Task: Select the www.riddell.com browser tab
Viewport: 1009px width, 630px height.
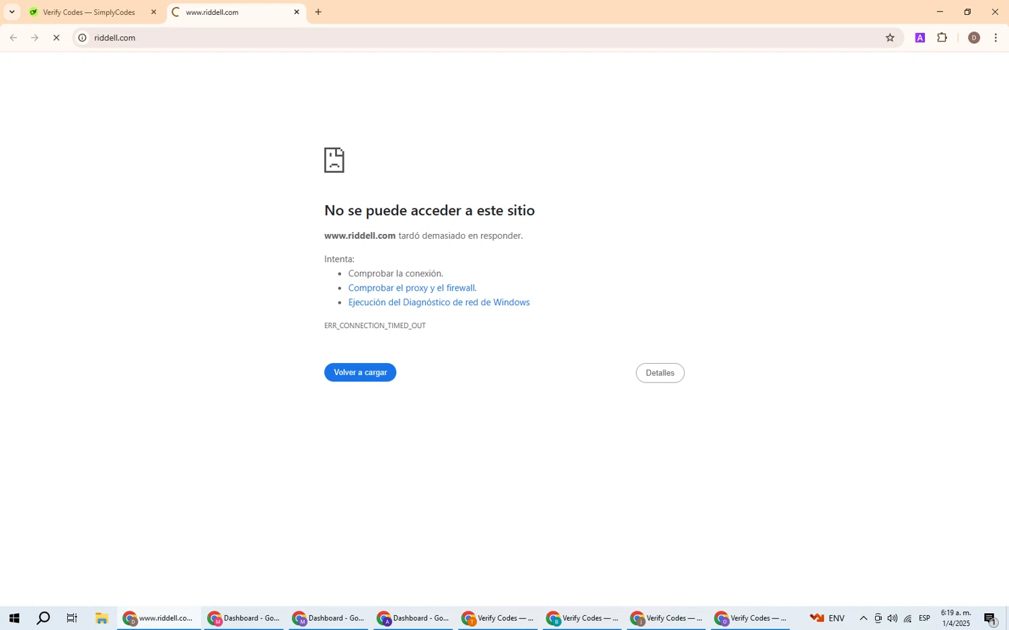Action: tap(236, 12)
